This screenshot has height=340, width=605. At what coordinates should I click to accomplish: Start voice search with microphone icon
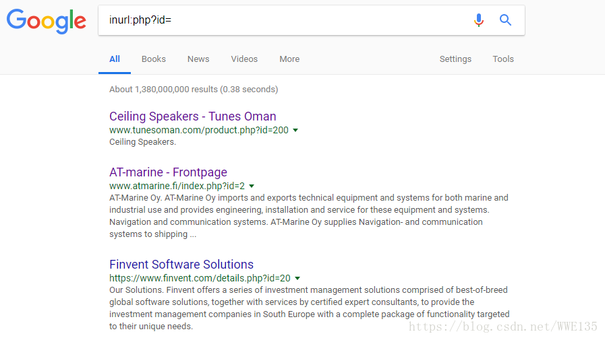tap(479, 20)
